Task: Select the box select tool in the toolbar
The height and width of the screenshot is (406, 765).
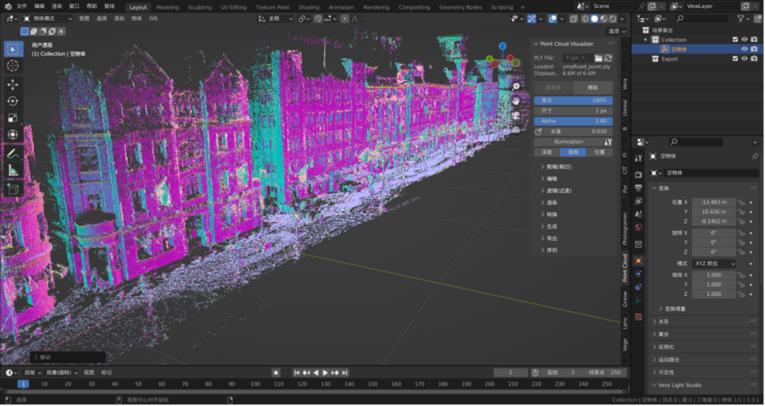Action: (x=13, y=49)
